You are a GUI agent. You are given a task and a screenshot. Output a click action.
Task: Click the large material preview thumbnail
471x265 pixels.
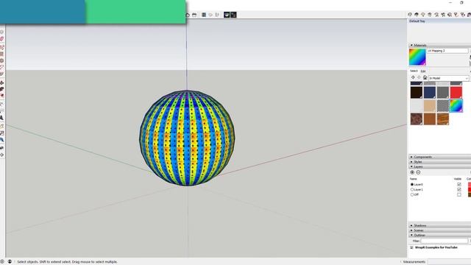click(417, 57)
